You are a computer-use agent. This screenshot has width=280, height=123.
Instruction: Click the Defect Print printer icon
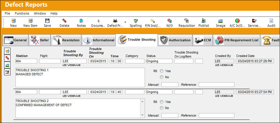pos(115,21)
